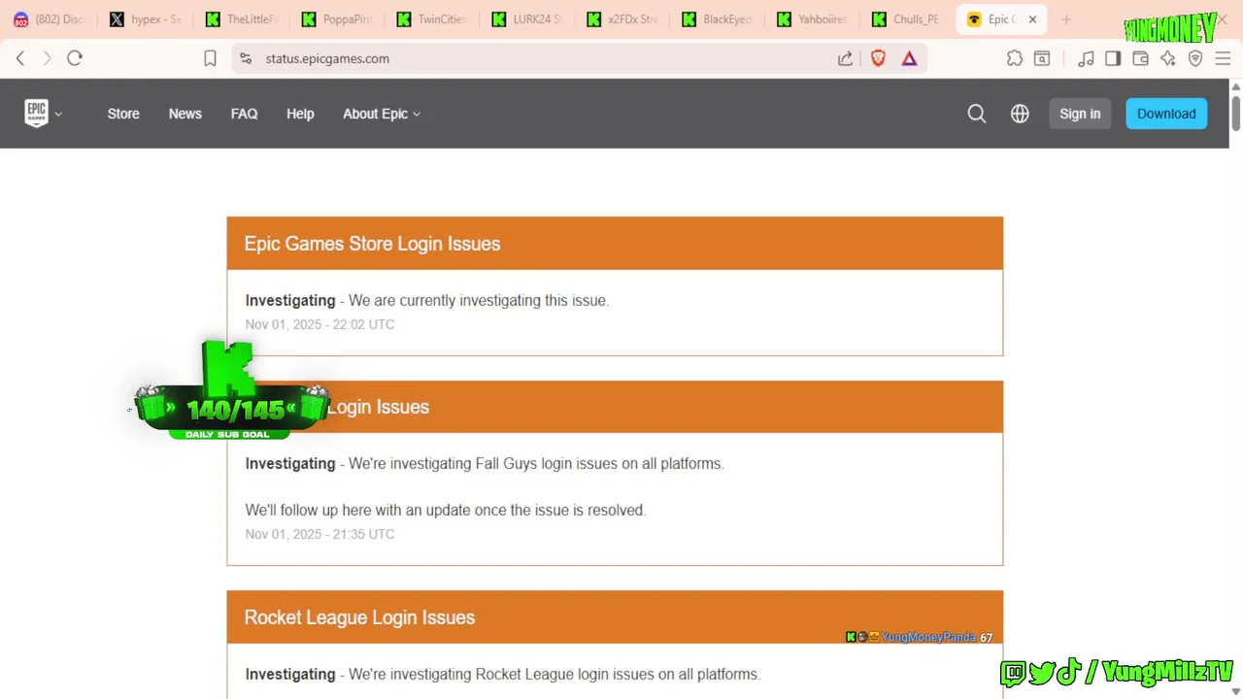Go back using the browser back arrow
Viewport: 1243px width, 699px height.
pos(20,58)
